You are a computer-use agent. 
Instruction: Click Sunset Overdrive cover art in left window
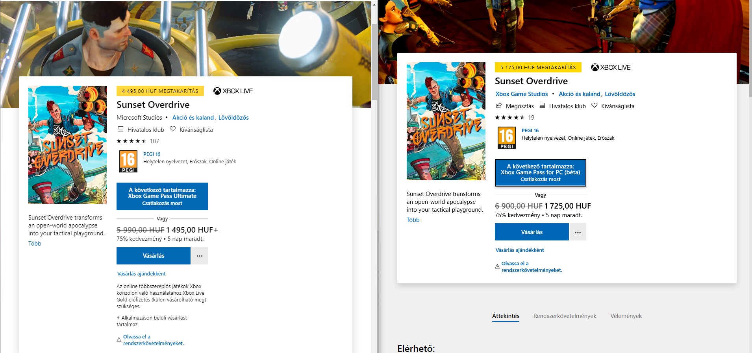pyautogui.click(x=68, y=145)
